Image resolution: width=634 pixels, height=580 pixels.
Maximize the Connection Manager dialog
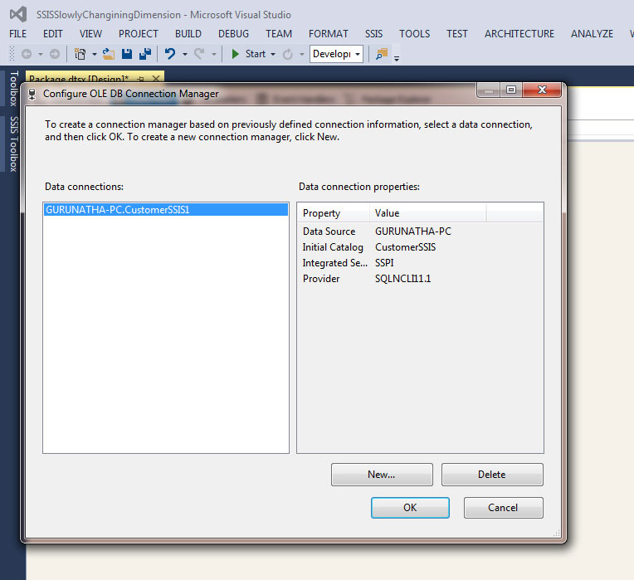[x=511, y=90]
